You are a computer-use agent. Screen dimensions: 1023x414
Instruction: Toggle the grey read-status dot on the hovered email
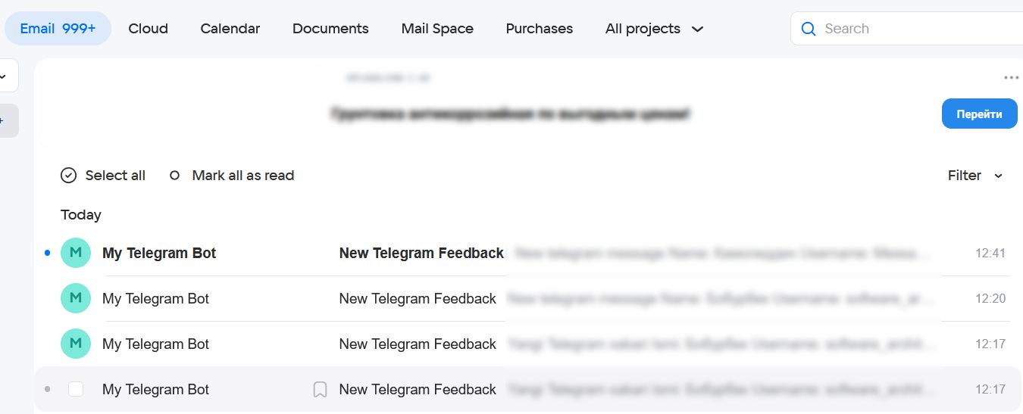pos(48,389)
